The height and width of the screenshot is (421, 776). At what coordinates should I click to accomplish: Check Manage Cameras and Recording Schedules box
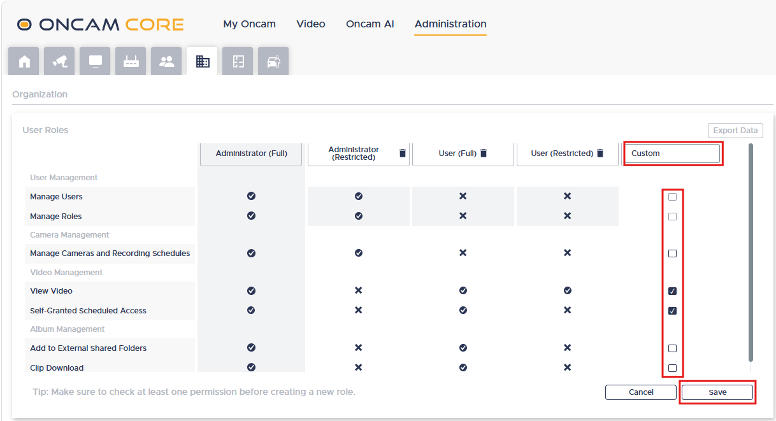point(672,253)
